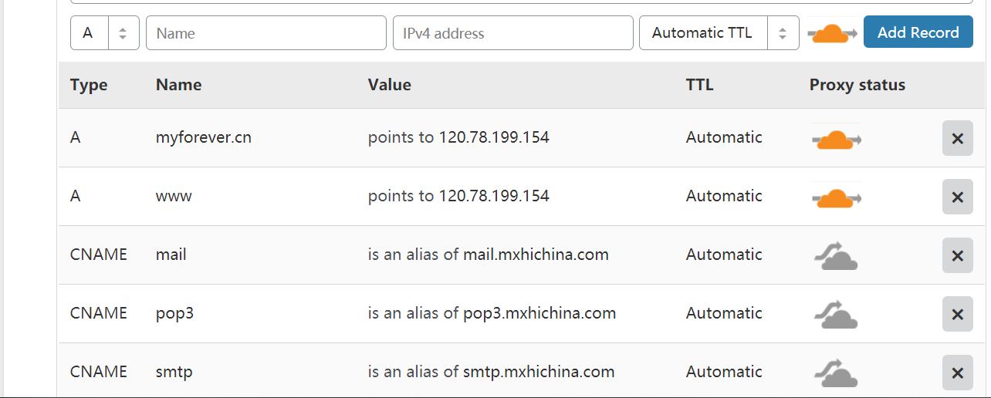
Task: Toggle proxy cloud for the new record
Action: click(x=832, y=33)
